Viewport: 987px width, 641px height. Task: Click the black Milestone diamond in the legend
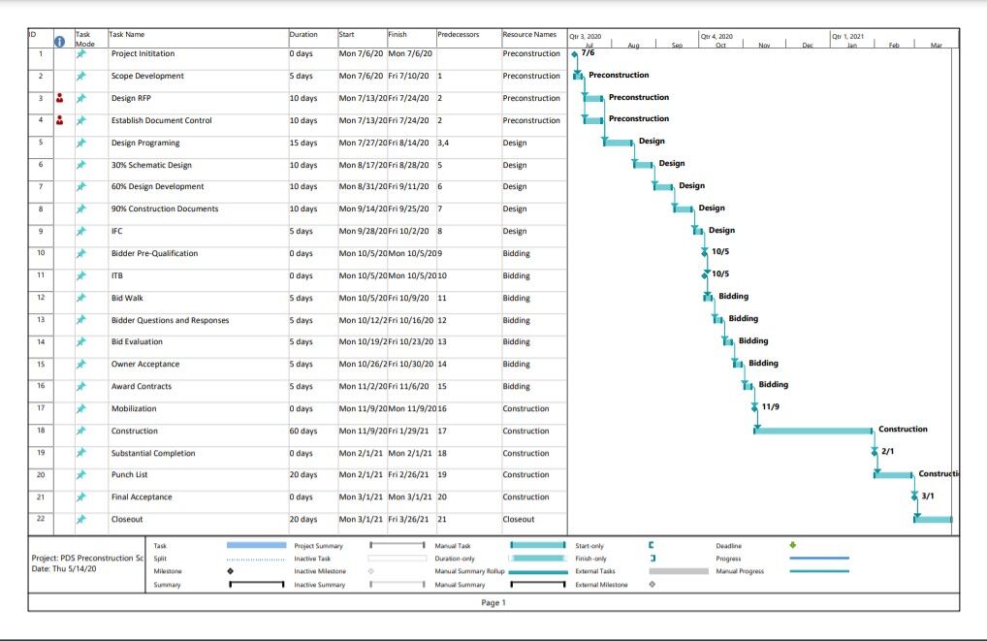tap(231, 571)
